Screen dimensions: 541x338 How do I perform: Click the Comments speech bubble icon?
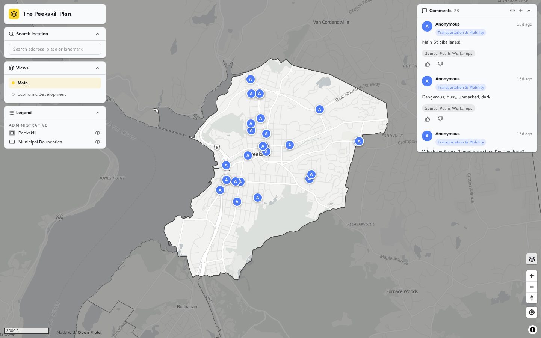point(425,11)
